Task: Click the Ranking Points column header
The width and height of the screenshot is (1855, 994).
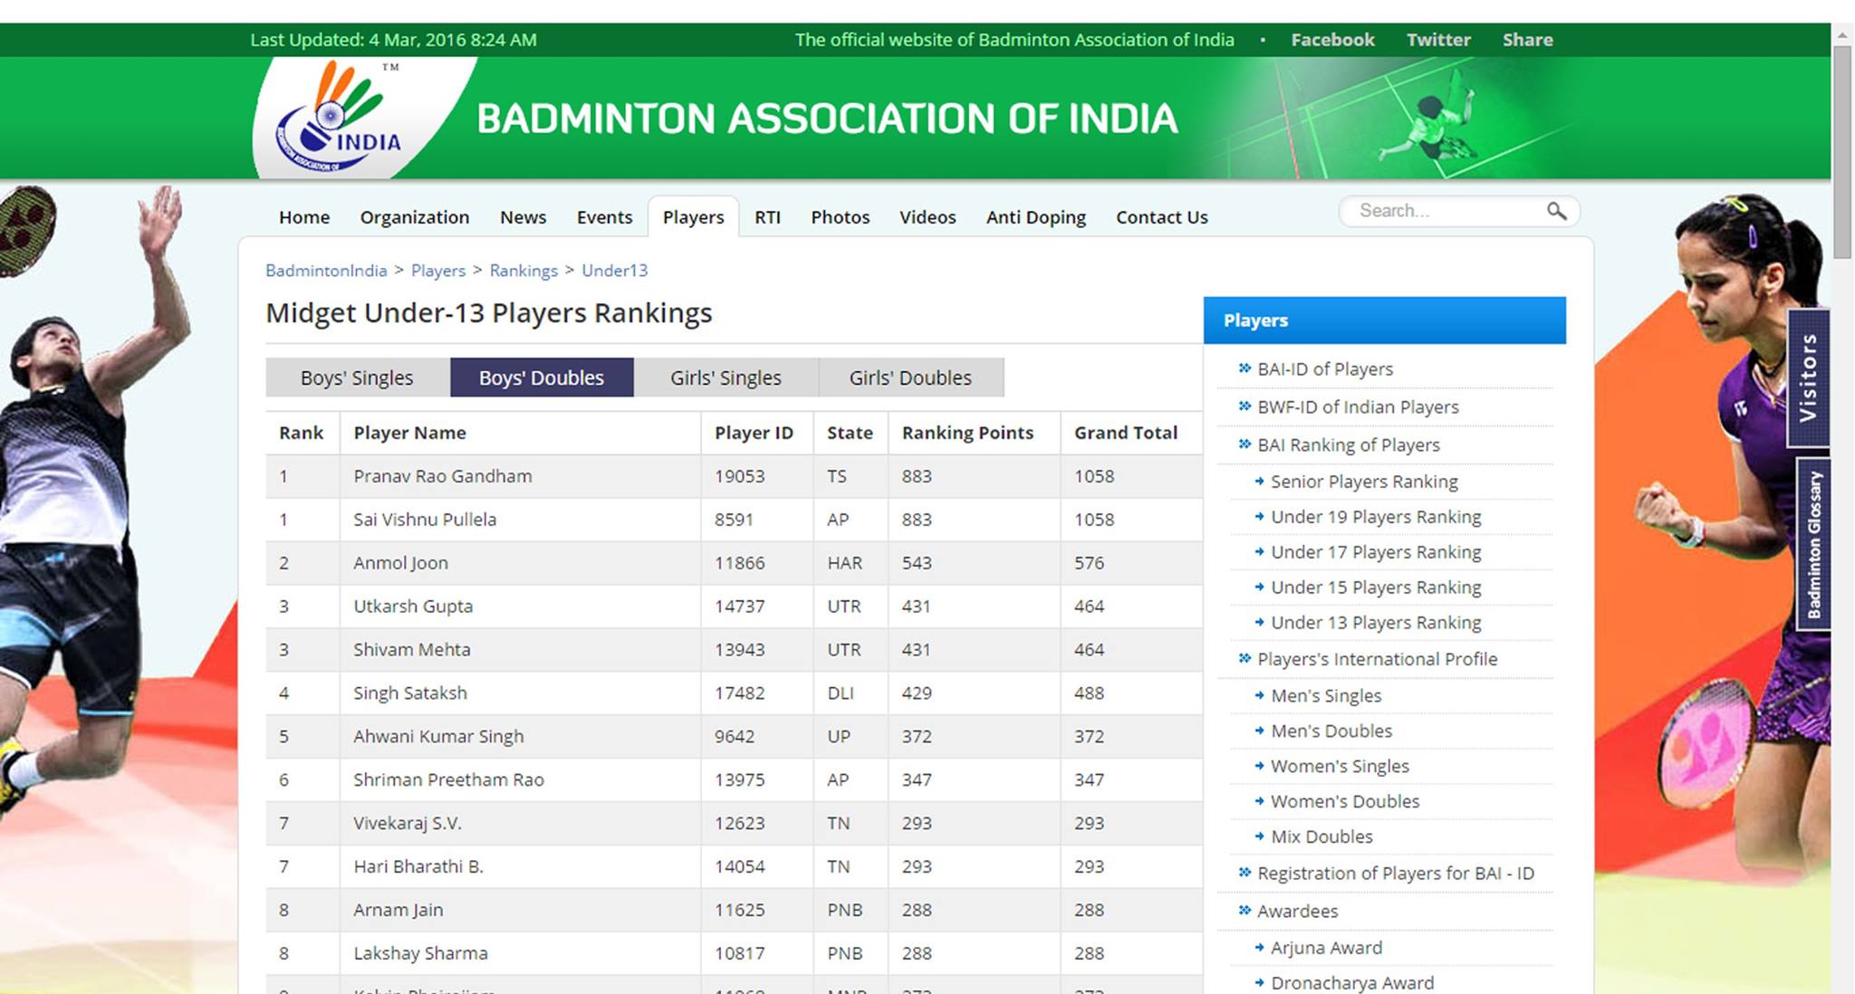Action: (x=967, y=433)
